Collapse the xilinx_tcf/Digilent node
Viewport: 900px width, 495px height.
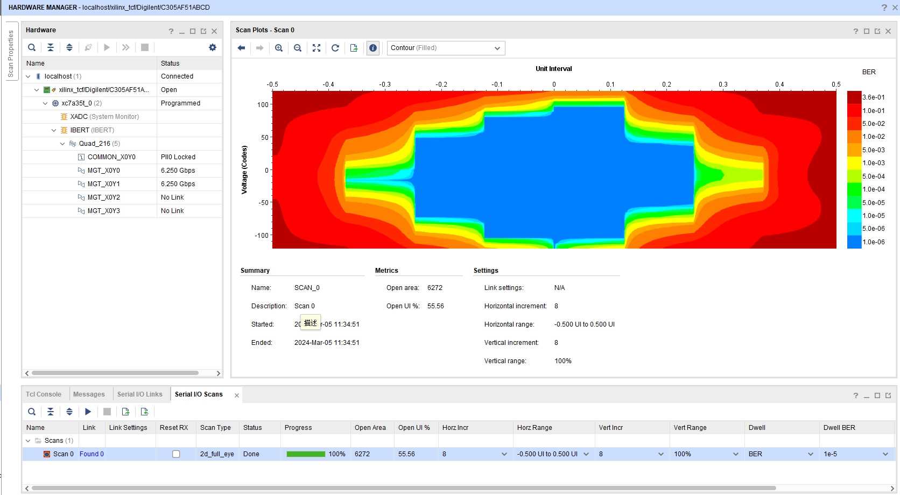(37, 90)
